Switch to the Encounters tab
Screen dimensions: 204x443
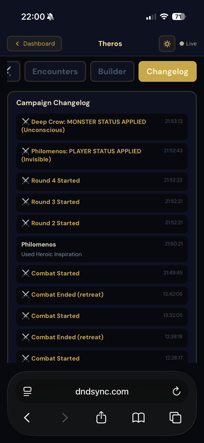[x=55, y=71]
